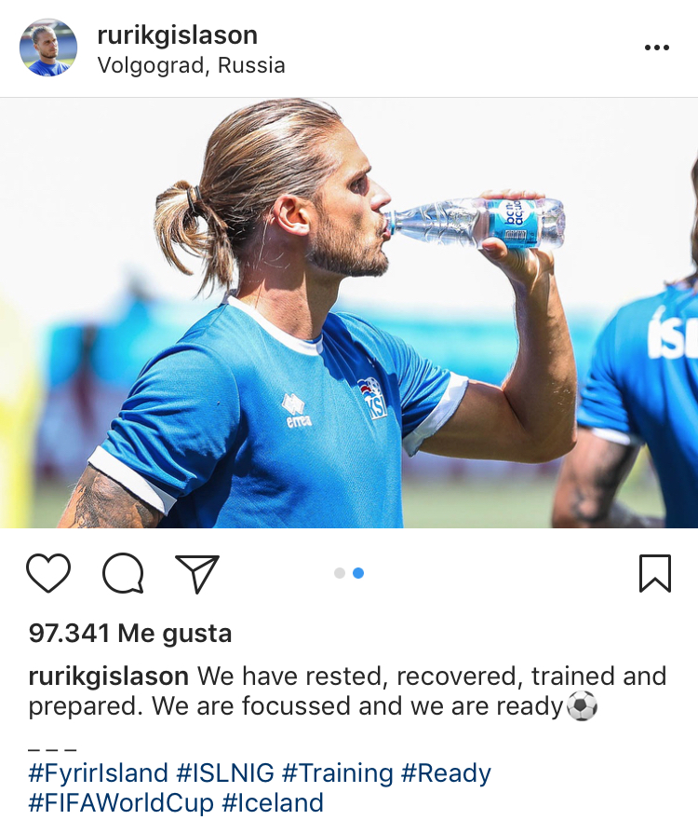Open three-dot post options menu
Viewport: 698px width, 820px height.
657,48
